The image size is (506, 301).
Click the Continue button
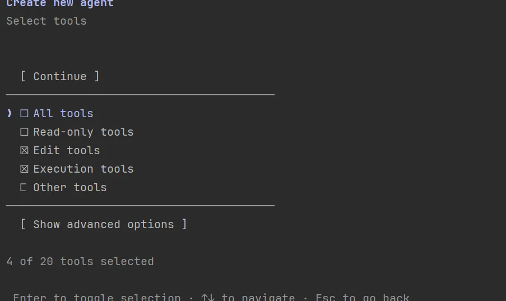coord(60,77)
